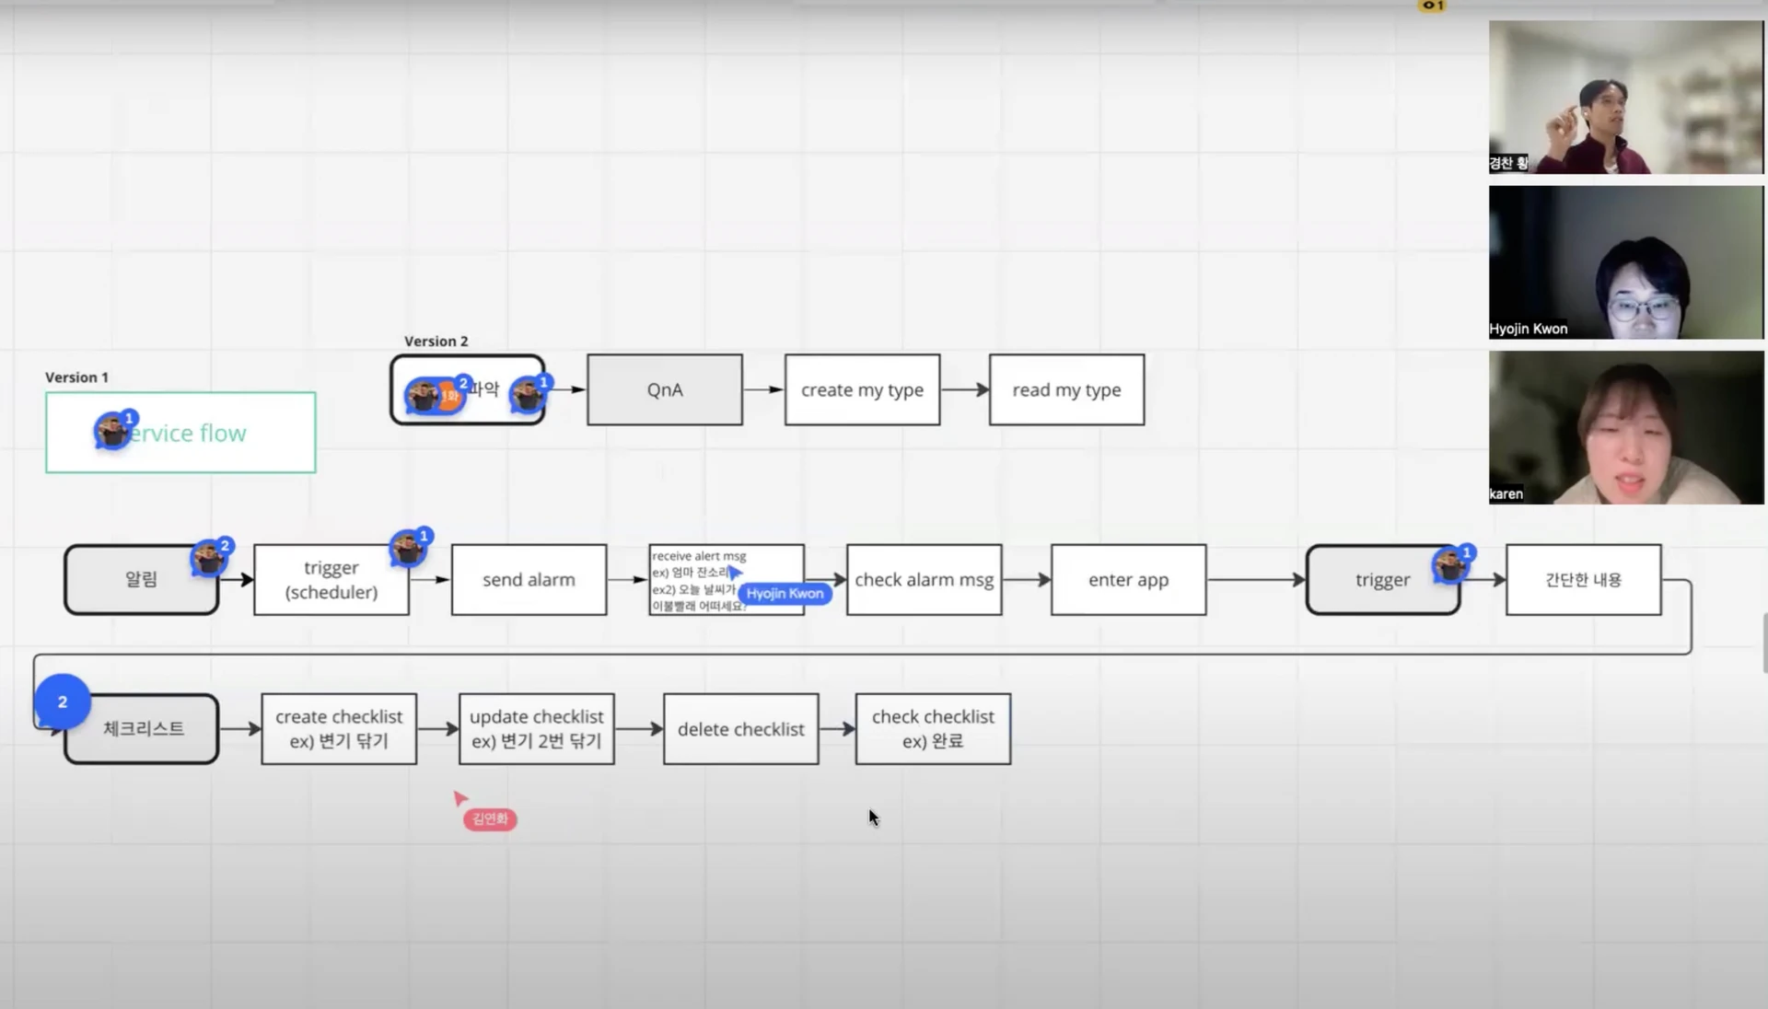
Task: Select the delete checklist box
Action: click(x=740, y=728)
